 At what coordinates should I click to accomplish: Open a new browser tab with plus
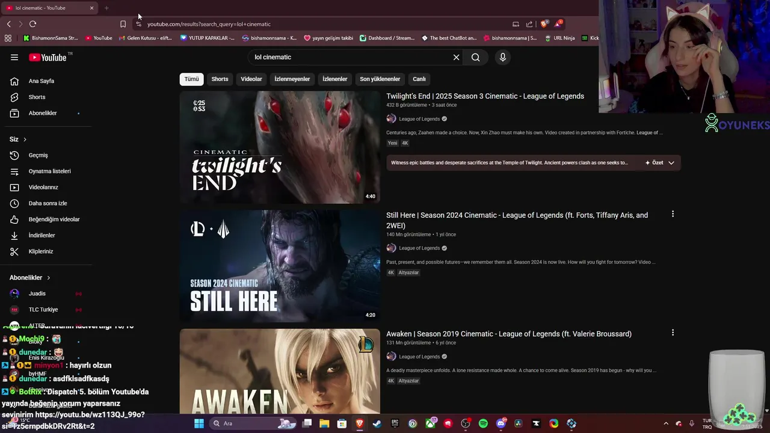[x=106, y=8]
